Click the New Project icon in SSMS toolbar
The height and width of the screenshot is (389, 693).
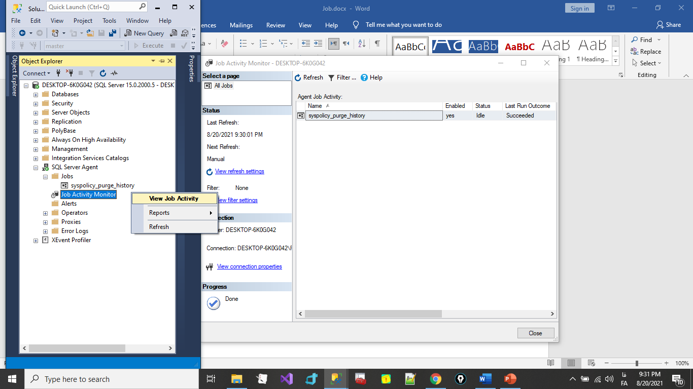point(55,33)
